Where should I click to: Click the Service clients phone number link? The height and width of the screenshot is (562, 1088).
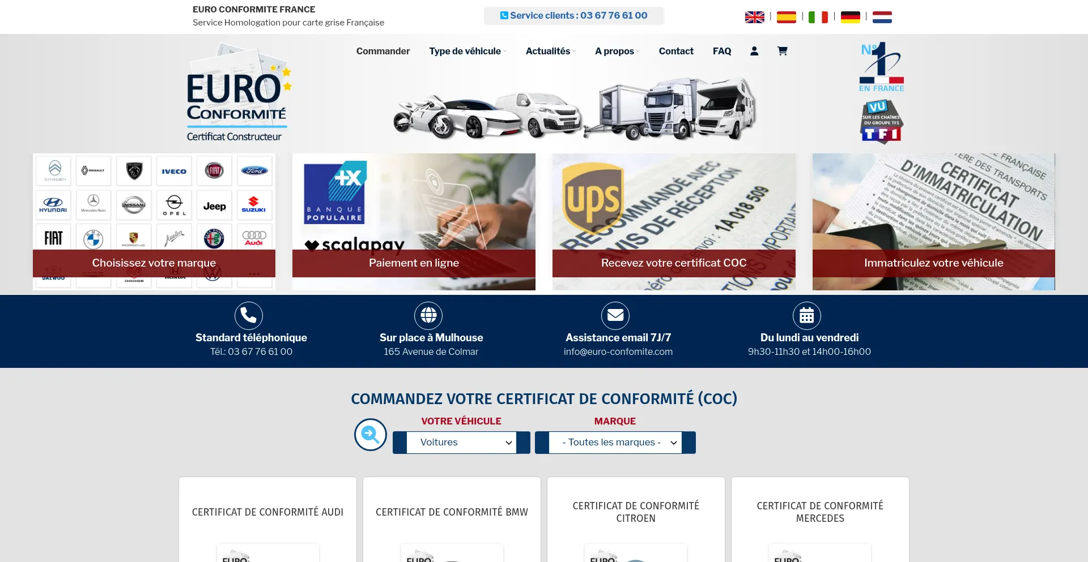pyautogui.click(x=573, y=16)
